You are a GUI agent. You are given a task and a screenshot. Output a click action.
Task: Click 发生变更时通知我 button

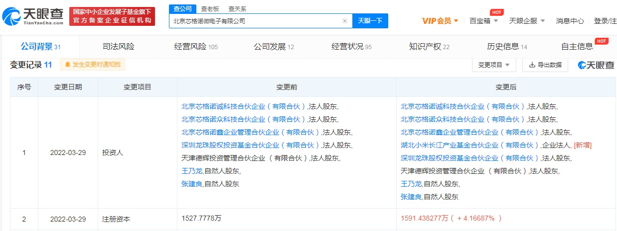click(93, 65)
